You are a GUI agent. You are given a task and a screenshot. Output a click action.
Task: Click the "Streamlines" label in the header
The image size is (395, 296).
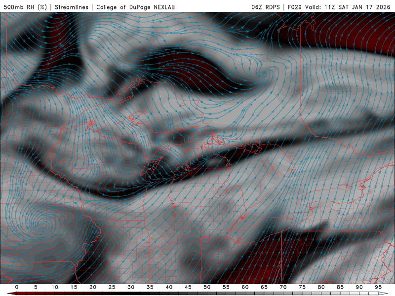pos(72,7)
